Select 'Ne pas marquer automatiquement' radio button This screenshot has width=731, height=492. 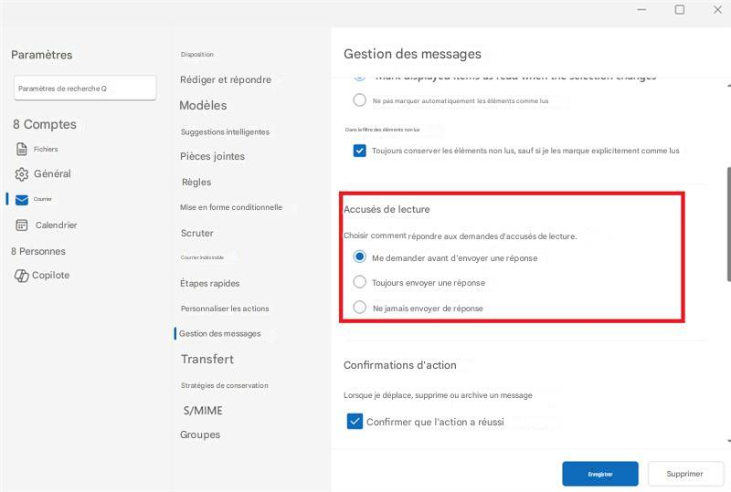359,99
